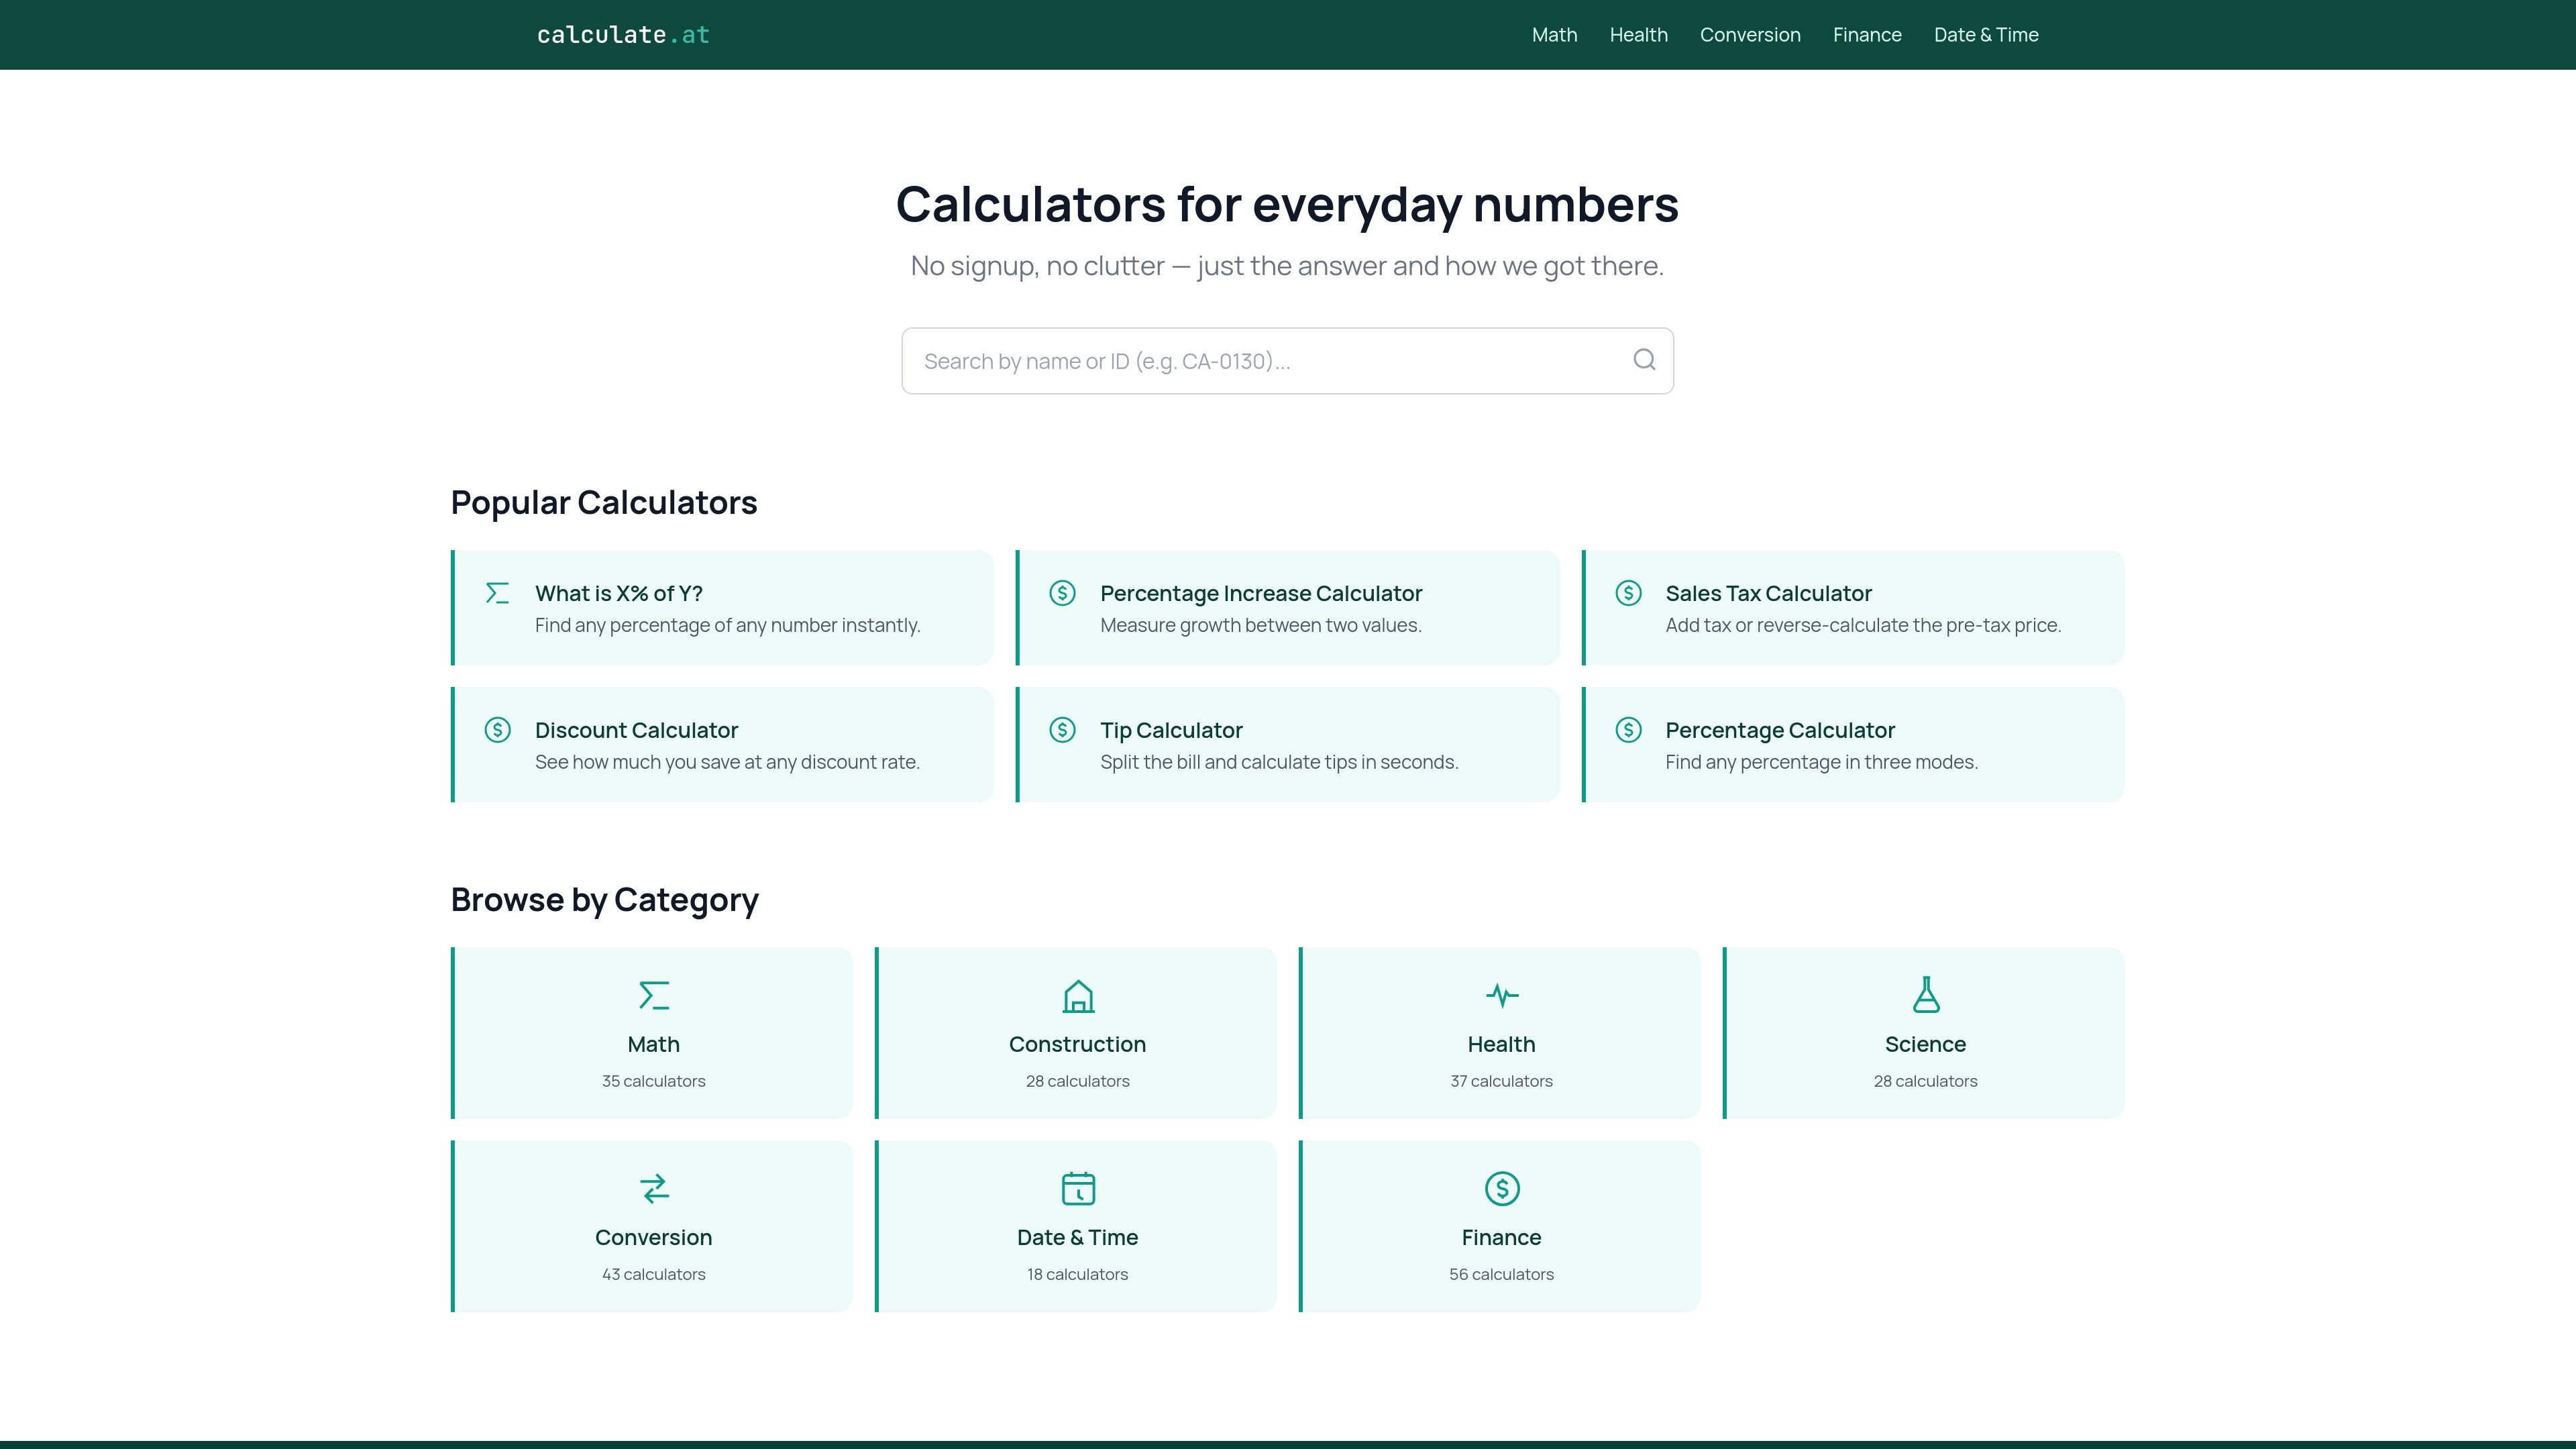Open What is X% of Y? calculator
The width and height of the screenshot is (2576, 1449).
(x=619, y=593)
